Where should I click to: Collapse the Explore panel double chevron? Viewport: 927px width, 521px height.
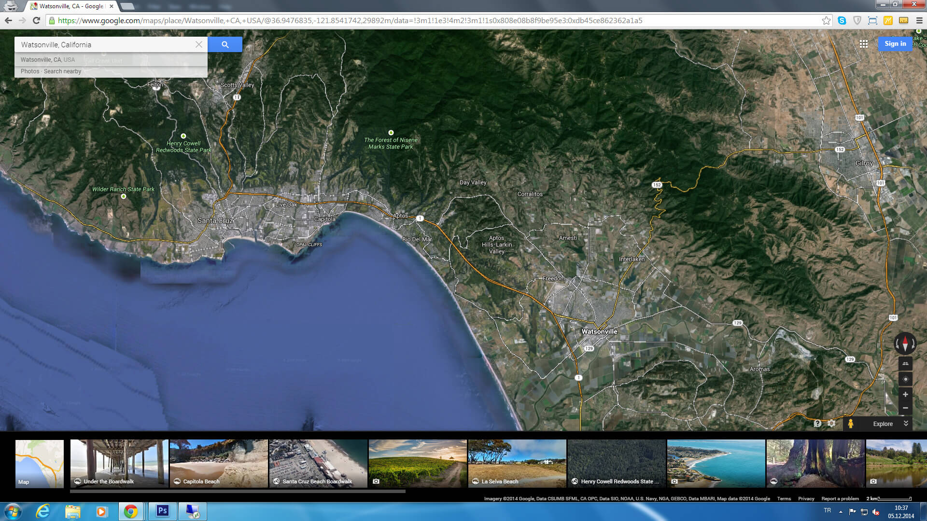click(x=906, y=424)
